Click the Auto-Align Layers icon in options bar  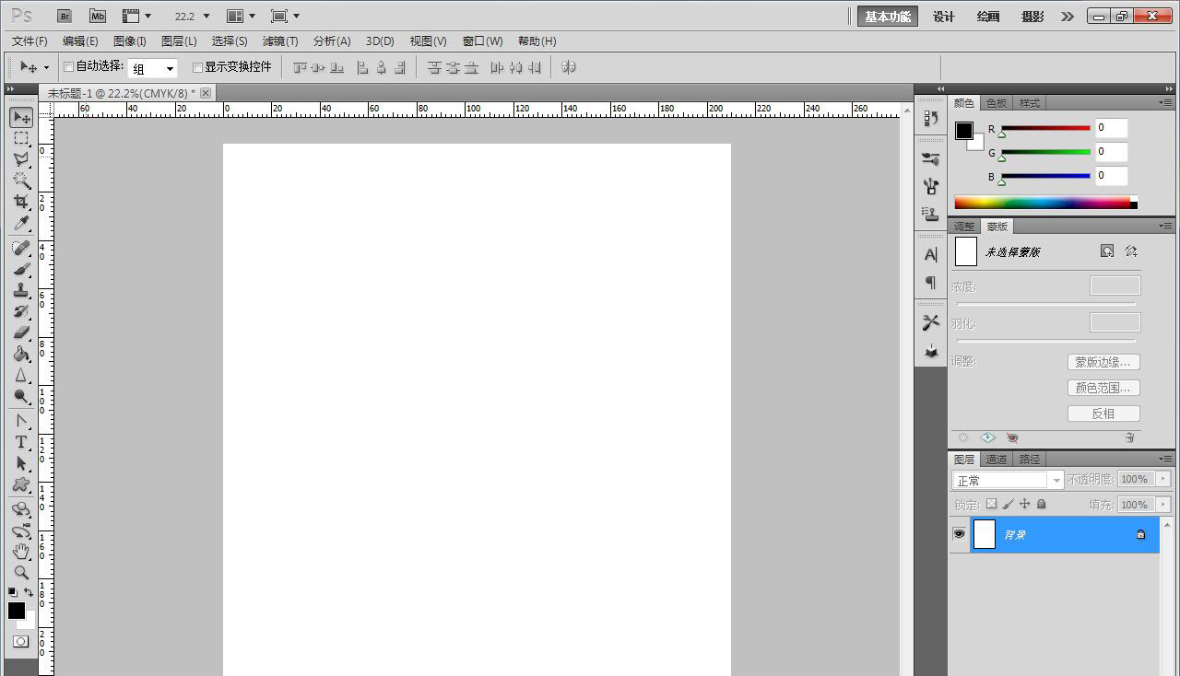pos(569,67)
